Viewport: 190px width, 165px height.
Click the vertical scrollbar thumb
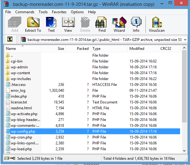184,86
